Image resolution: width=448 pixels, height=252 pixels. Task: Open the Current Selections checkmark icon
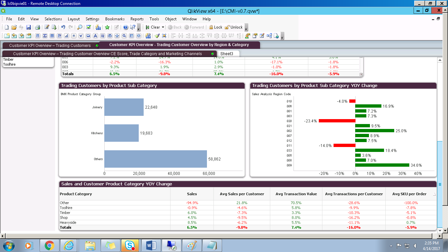point(88,27)
